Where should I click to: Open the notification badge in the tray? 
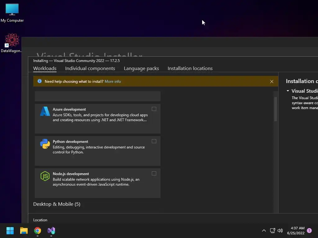(309, 231)
